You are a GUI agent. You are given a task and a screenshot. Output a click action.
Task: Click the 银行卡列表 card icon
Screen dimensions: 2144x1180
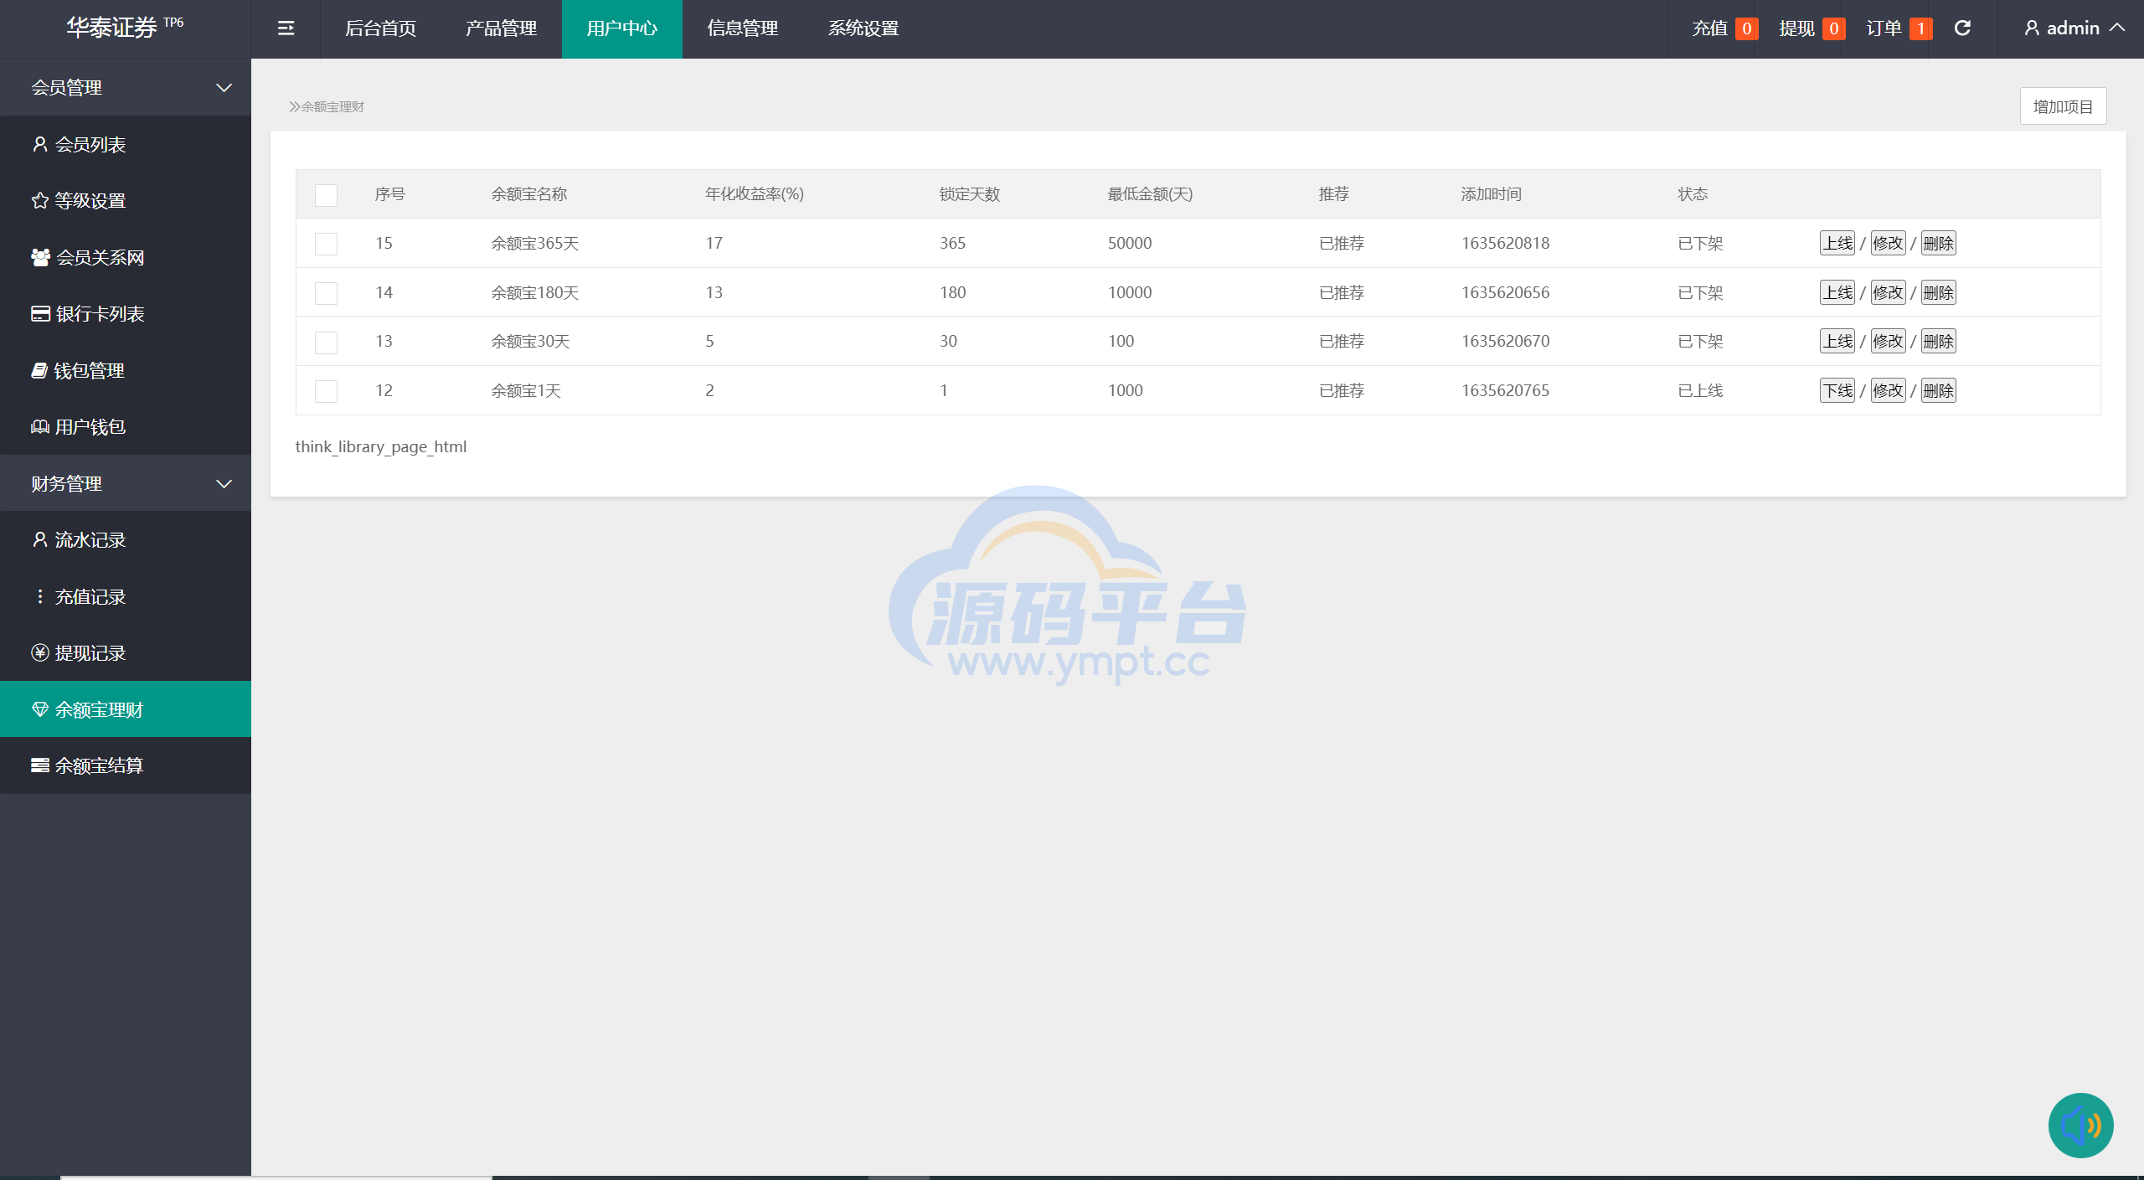coord(40,313)
